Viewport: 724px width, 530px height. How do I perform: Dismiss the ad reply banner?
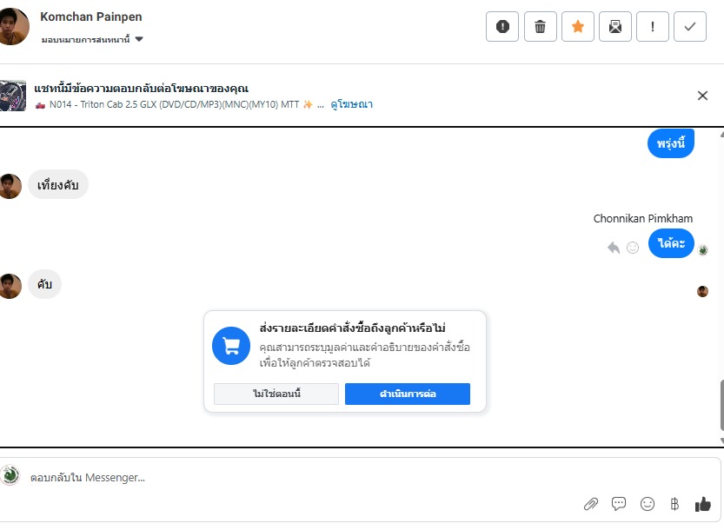[x=702, y=96]
